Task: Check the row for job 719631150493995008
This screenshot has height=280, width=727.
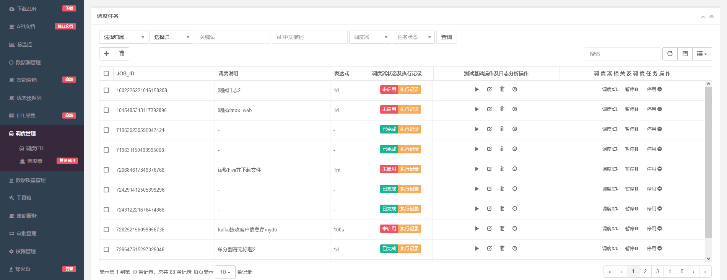Action: coord(106,150)
